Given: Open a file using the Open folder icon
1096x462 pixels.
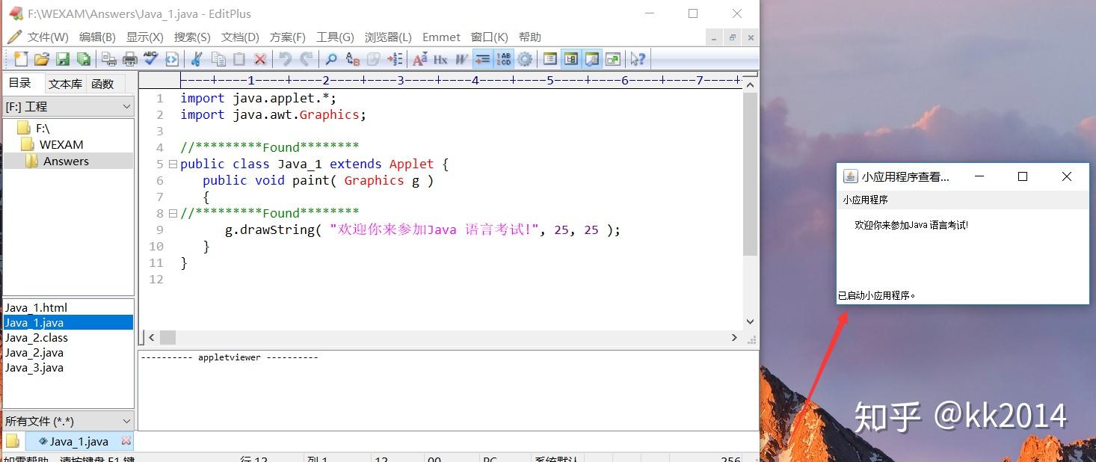Looking at the screenshot, I should (x=41, y=58).
